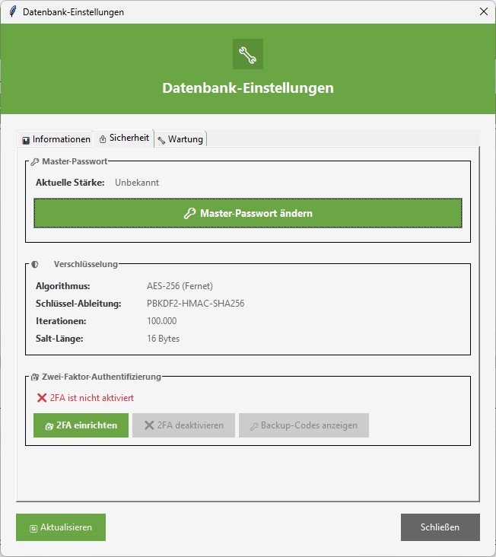The image size is (496, 557).
Task: Open the Wartung tab
Action: [180, 139]
